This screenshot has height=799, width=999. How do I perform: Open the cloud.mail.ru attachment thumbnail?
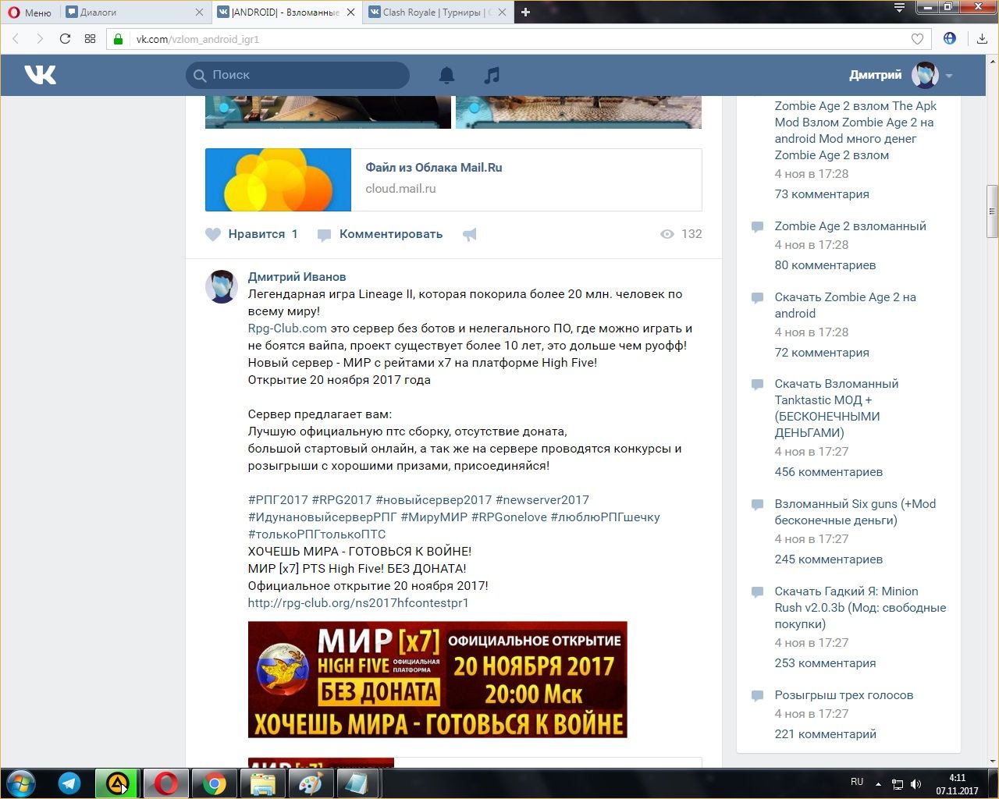tap(278, 179)
